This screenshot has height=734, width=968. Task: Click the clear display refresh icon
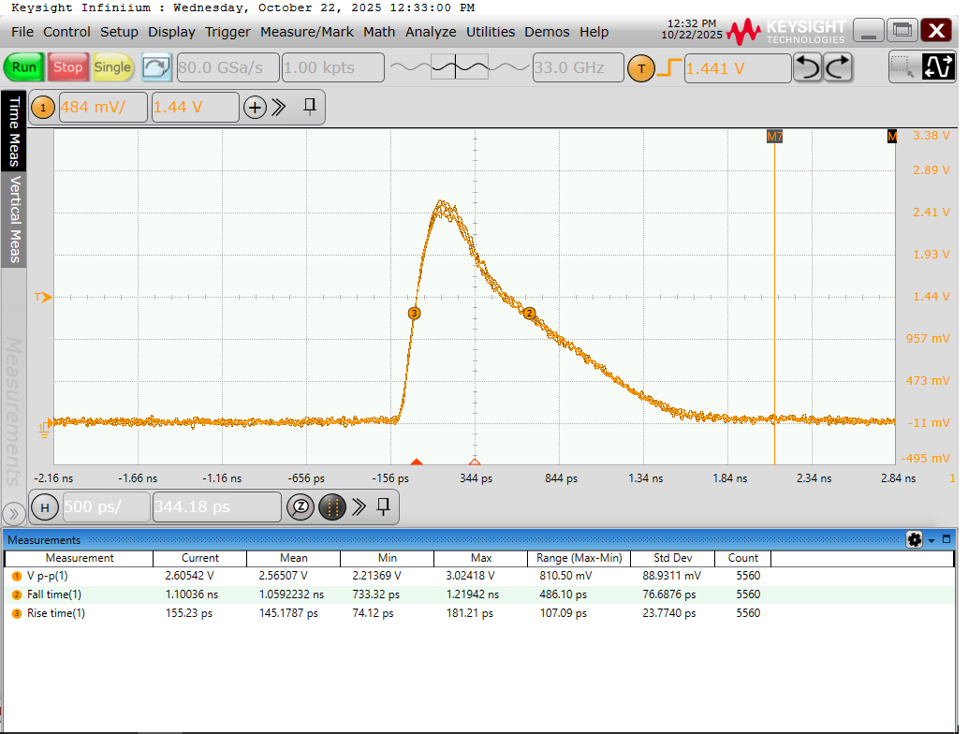coord(156,67)
